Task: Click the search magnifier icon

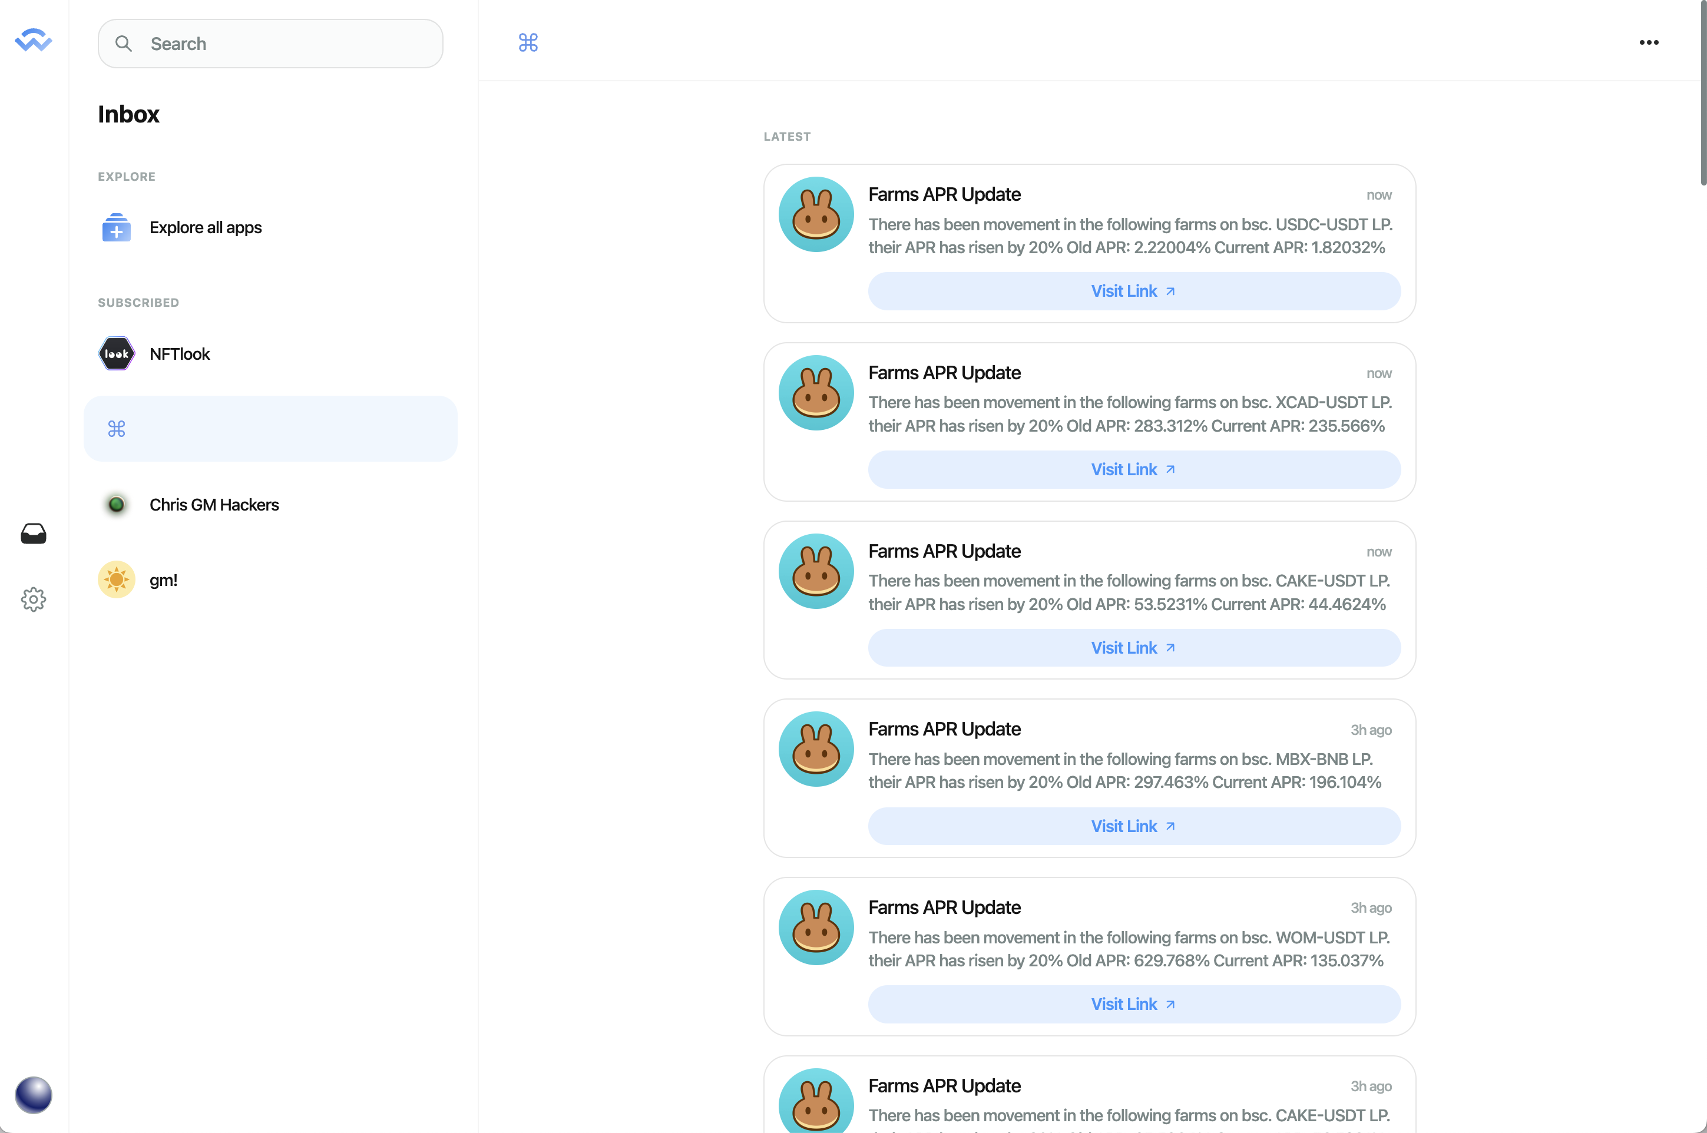Action: pos(124,44)
